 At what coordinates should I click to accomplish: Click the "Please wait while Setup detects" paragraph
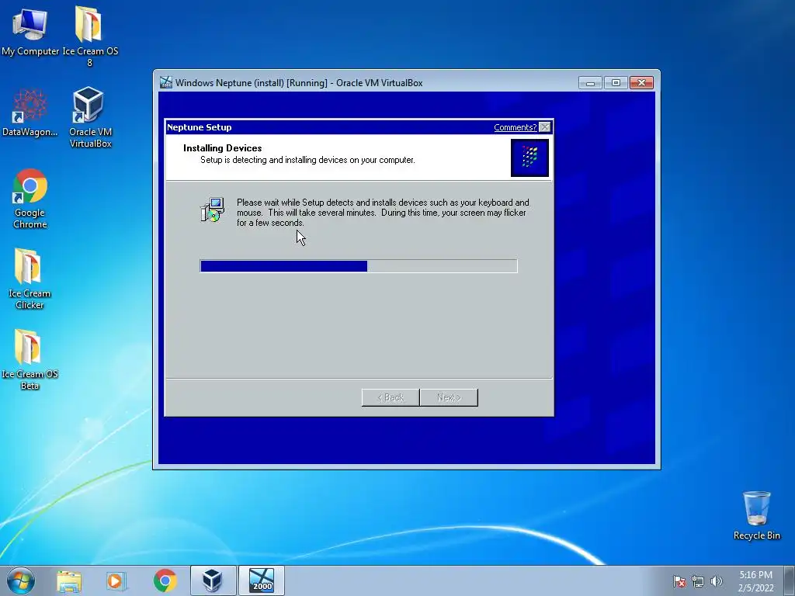click(383, 213)
